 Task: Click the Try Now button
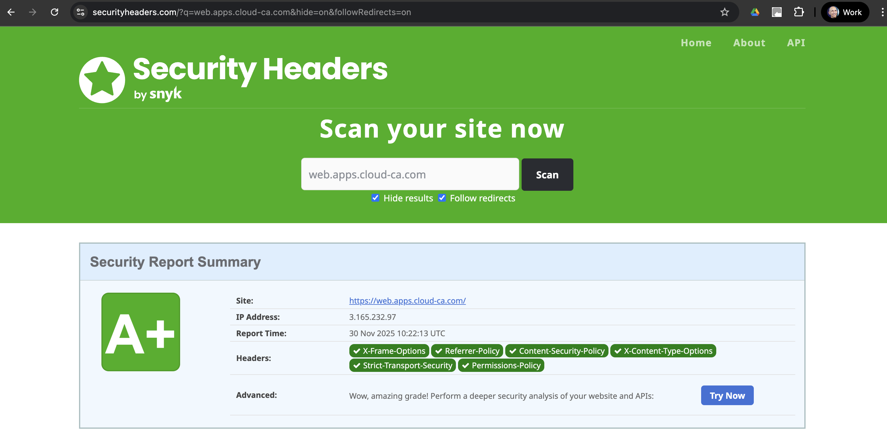coord(727,395)
